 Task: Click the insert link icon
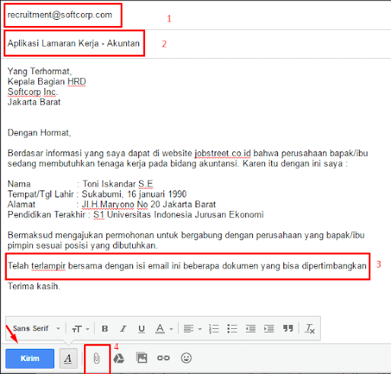163,358
